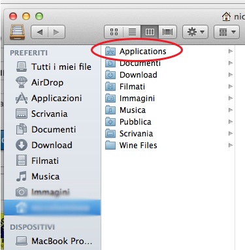Viewport: 245px width, 250px height.
Task: Click the home icon in window title
Action: [227, 16]
